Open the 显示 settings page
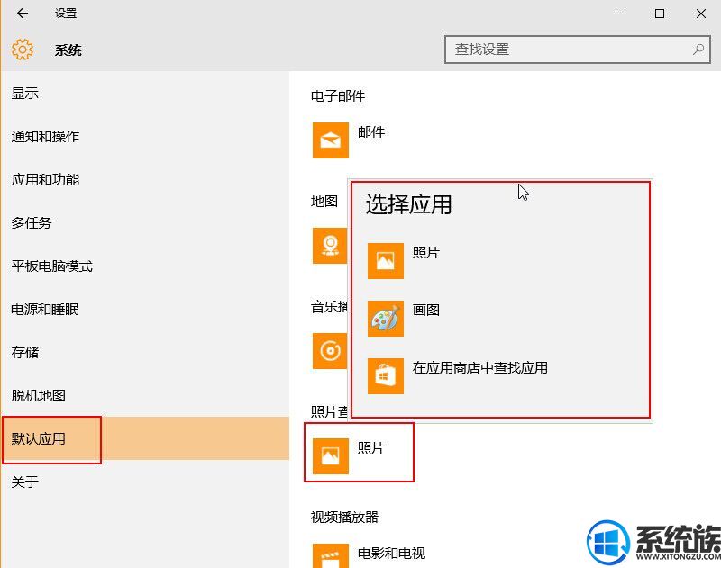The image size is (721, 568). click(145, 94)
